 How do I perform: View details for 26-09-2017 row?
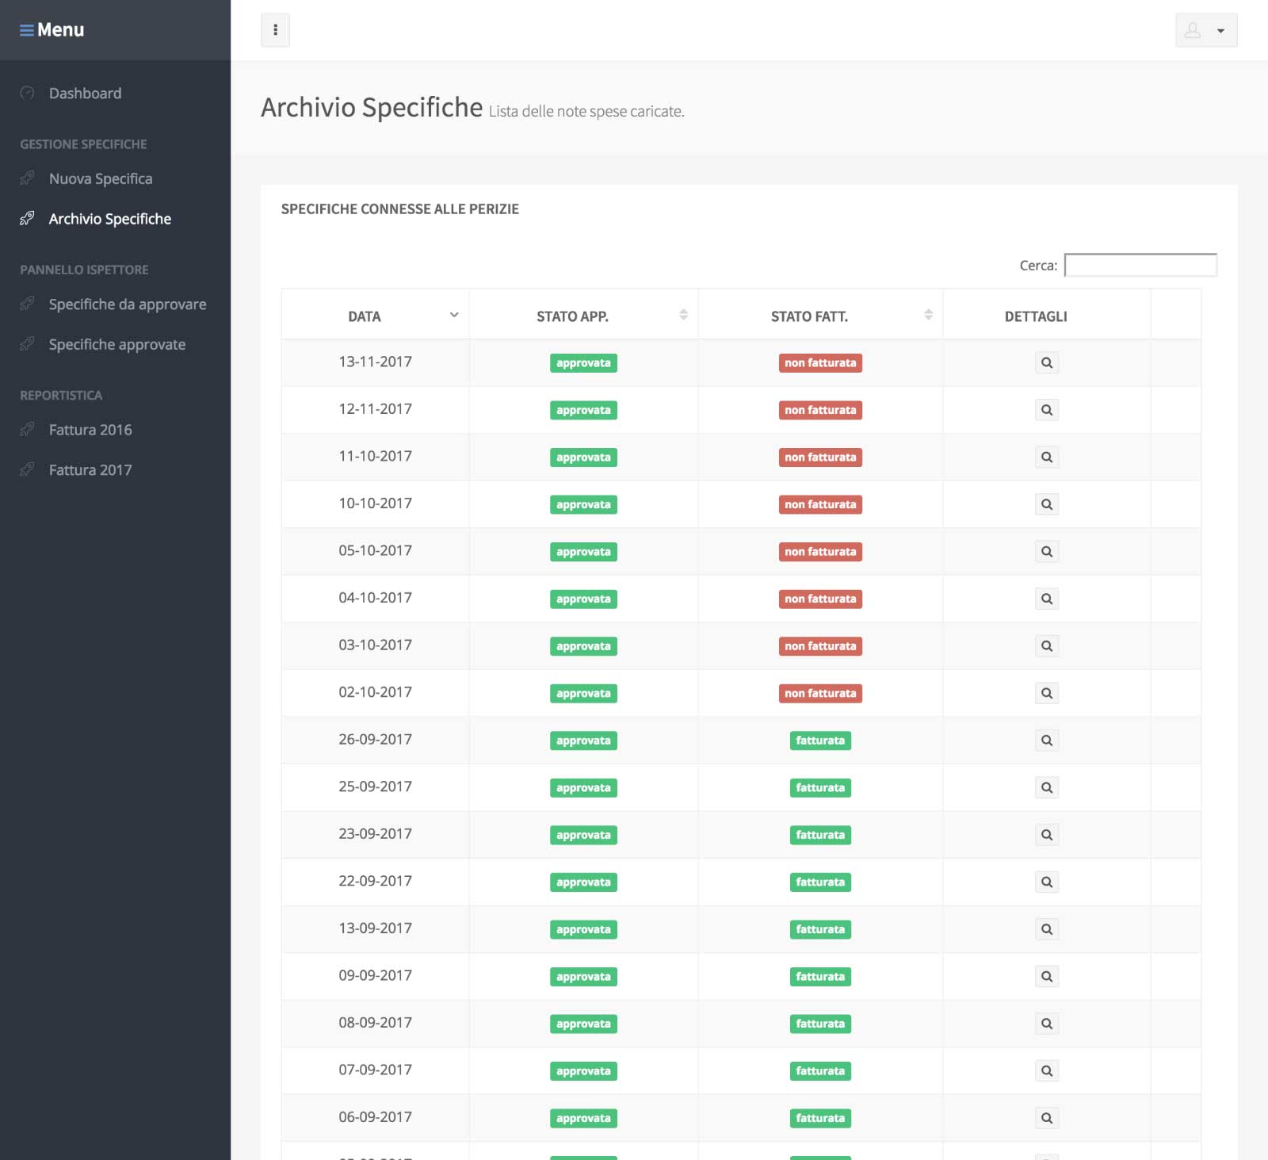pyautogui.click(x=1047, y=741)
